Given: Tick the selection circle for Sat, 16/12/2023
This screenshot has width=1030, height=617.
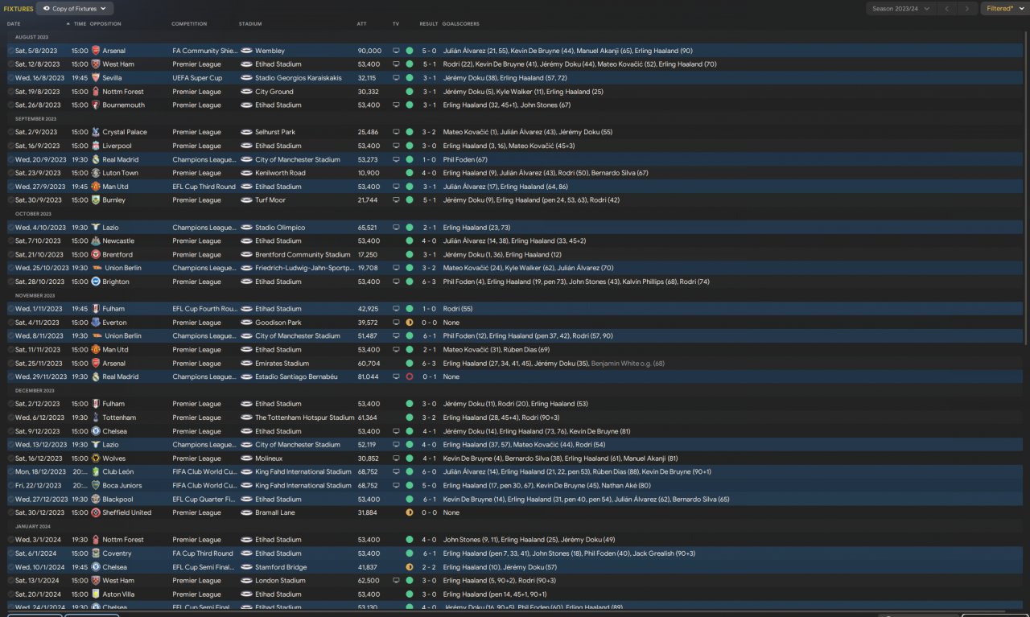Looking at the screenshot, I should coord(11,459).
